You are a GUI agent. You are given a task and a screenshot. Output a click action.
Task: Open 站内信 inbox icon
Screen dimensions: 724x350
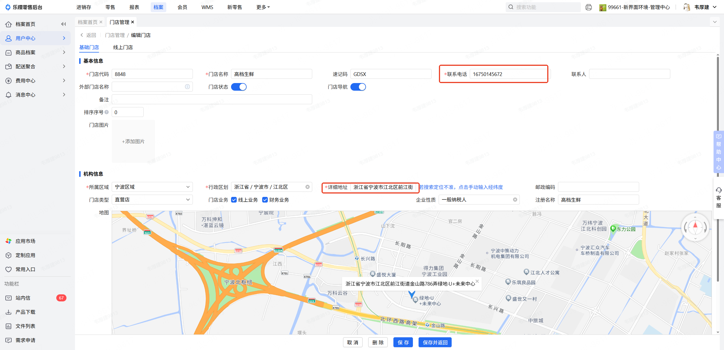(9, 298)
